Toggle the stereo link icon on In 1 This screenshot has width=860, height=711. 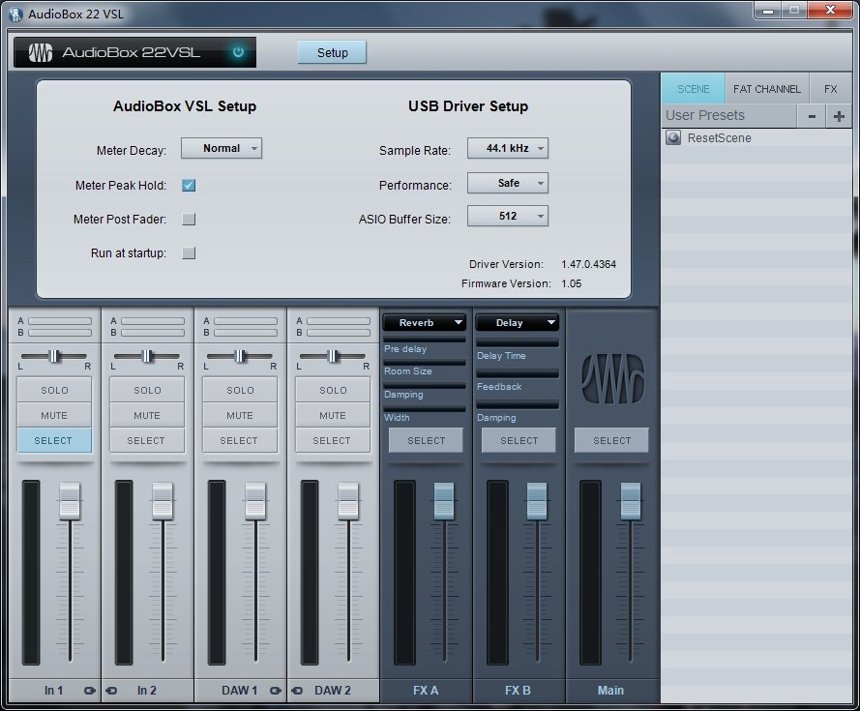tap(89, 690)
